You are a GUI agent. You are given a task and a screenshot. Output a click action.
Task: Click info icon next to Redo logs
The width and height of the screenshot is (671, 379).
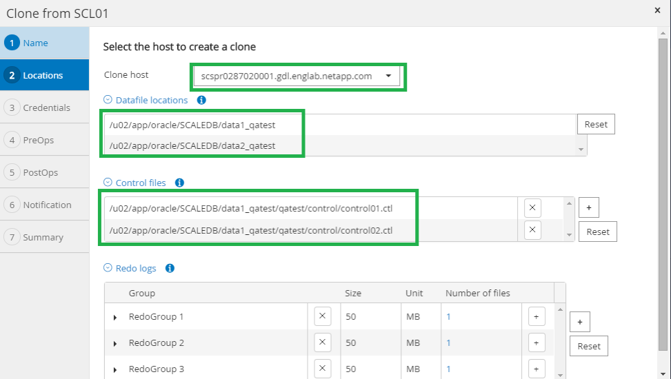pyautogui.click(x=170, y=268)
